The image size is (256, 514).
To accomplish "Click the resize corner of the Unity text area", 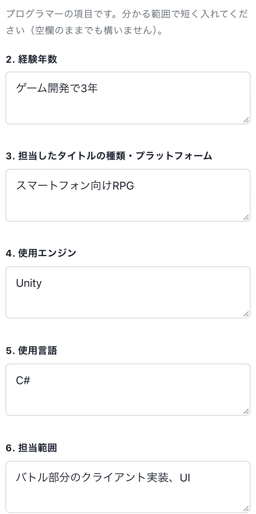I will pyautogui.click(x=246, y=314).
